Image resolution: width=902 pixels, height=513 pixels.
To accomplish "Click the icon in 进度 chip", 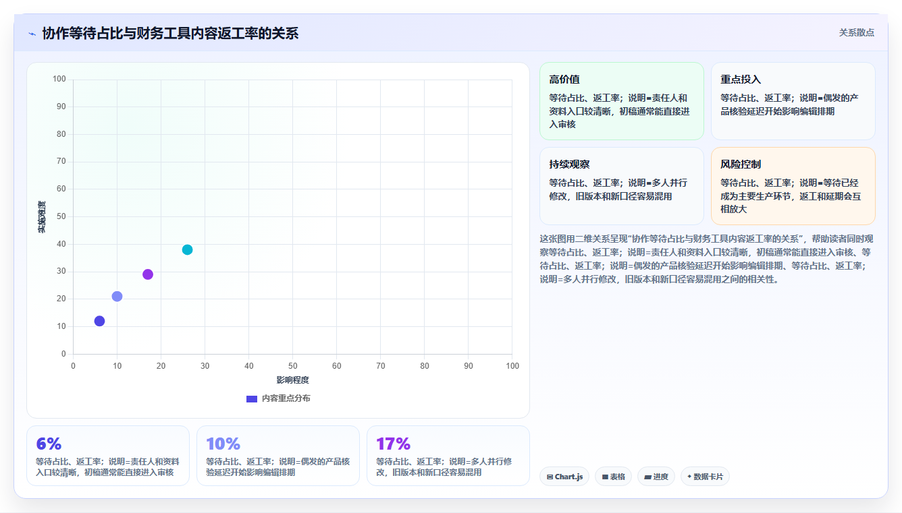I will (648, 477).
